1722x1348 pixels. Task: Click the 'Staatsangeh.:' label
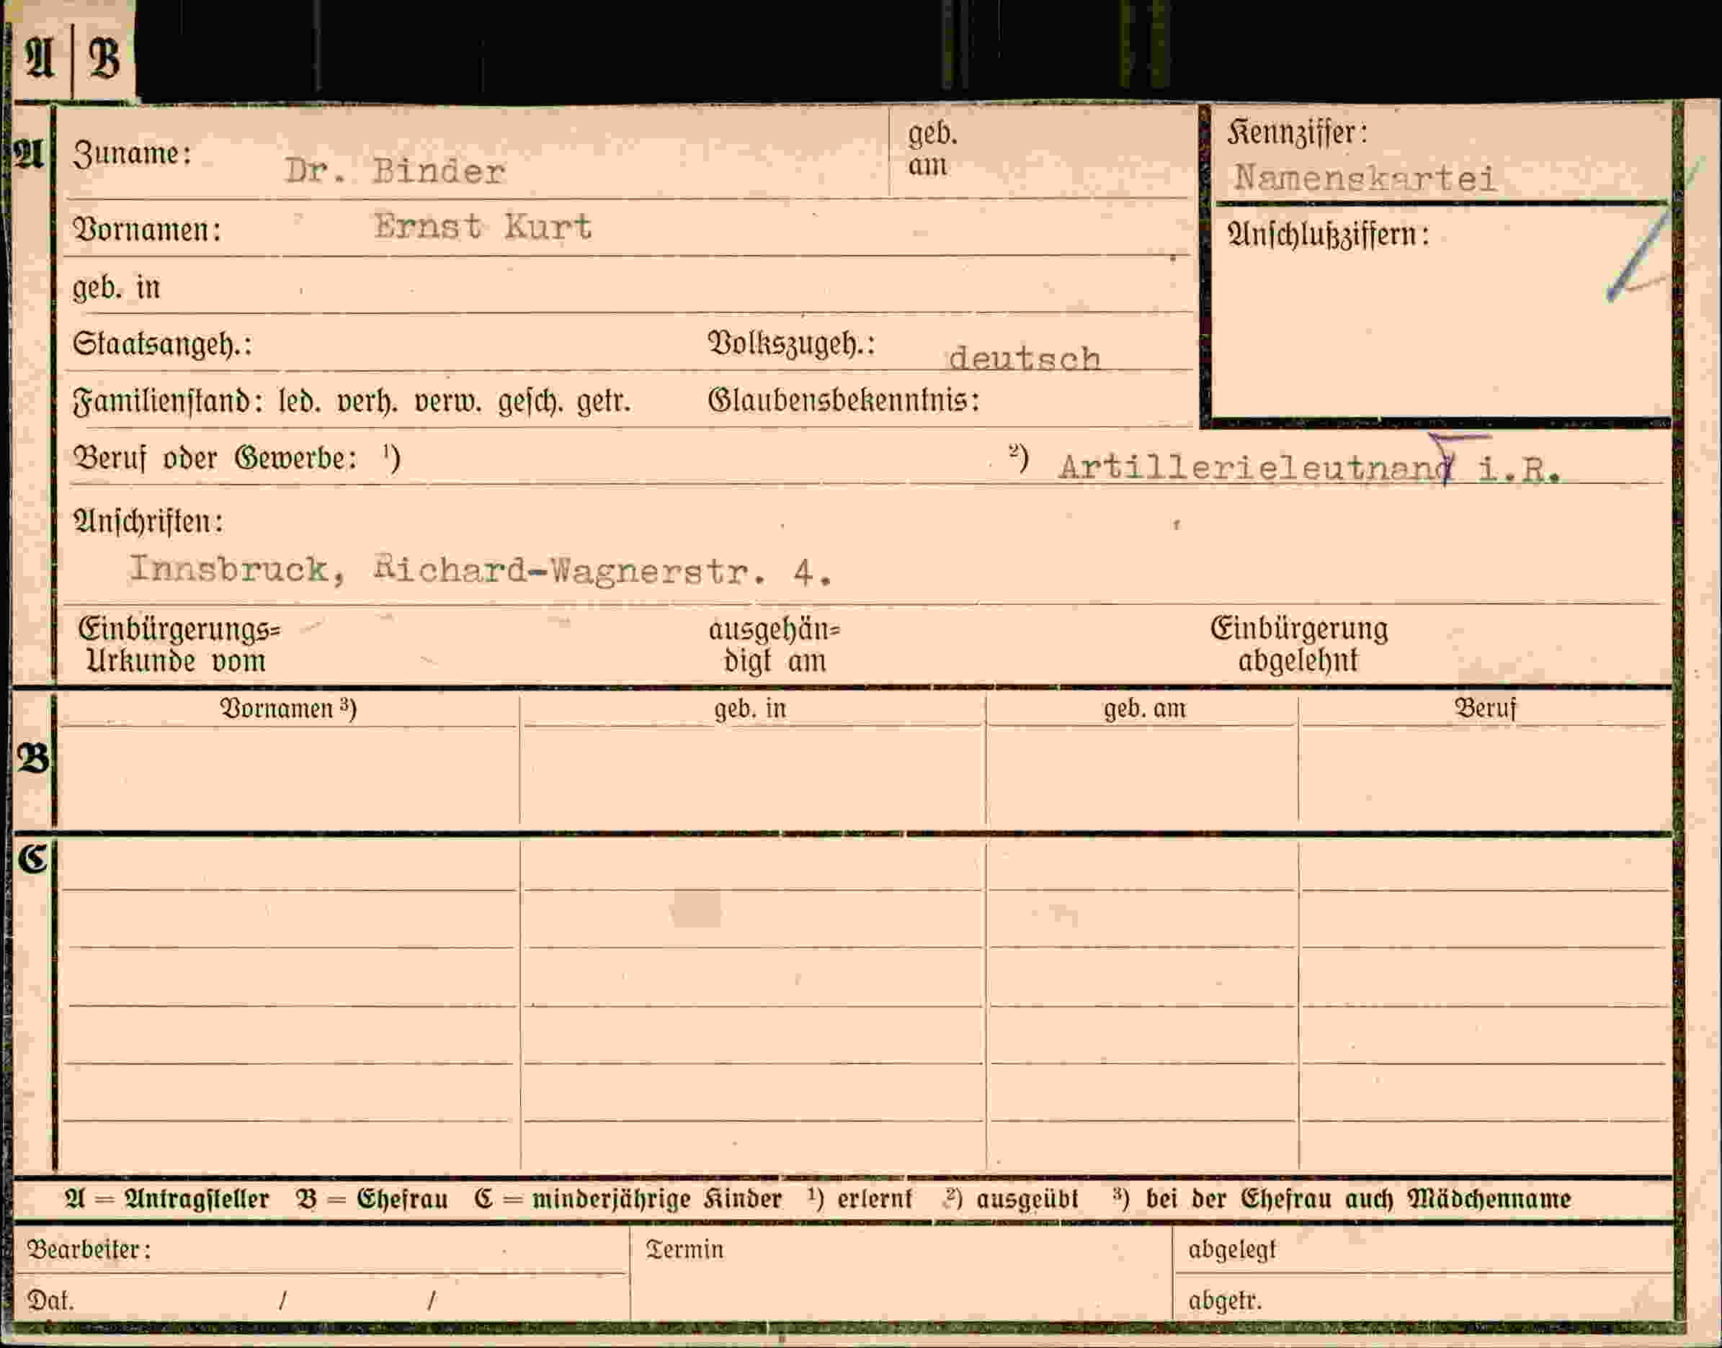(162, 344)
